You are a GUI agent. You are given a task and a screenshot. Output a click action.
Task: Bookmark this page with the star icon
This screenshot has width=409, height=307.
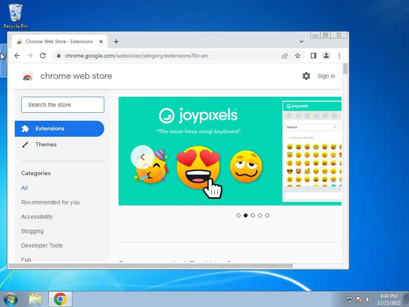pyautogui.click(x=297, y=56)
